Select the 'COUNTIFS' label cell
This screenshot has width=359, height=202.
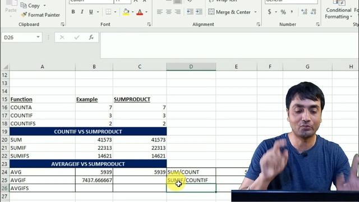[43, 123]
